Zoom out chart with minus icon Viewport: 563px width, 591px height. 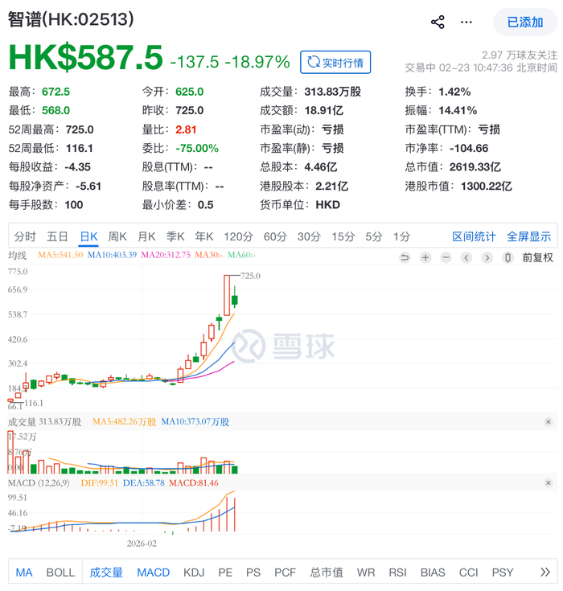(446, 257)
